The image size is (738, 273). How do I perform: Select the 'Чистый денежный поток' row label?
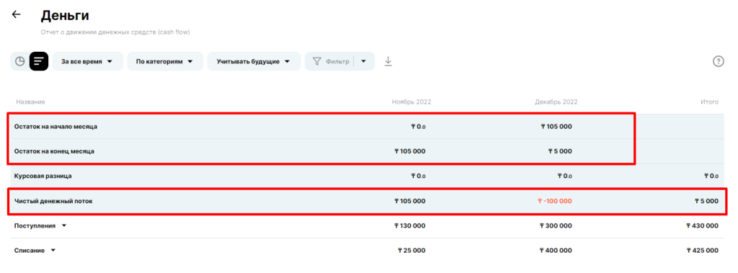pos(53,201)
